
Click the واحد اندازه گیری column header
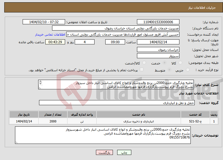pyautogui.click(x=82, y=114)
